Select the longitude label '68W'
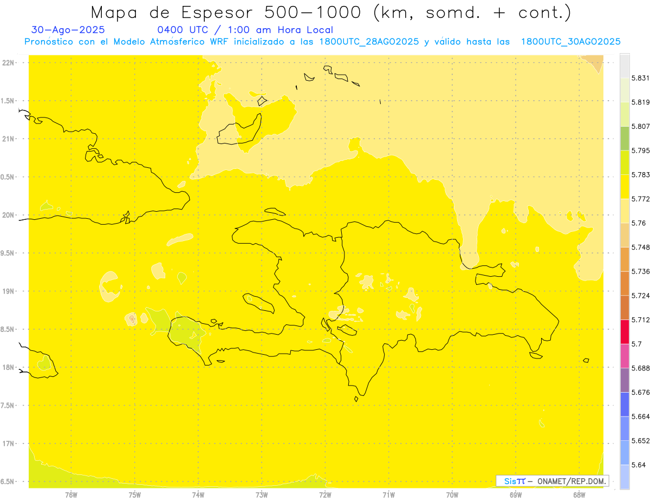The image size is (650, 502). (x=579, y=494)
